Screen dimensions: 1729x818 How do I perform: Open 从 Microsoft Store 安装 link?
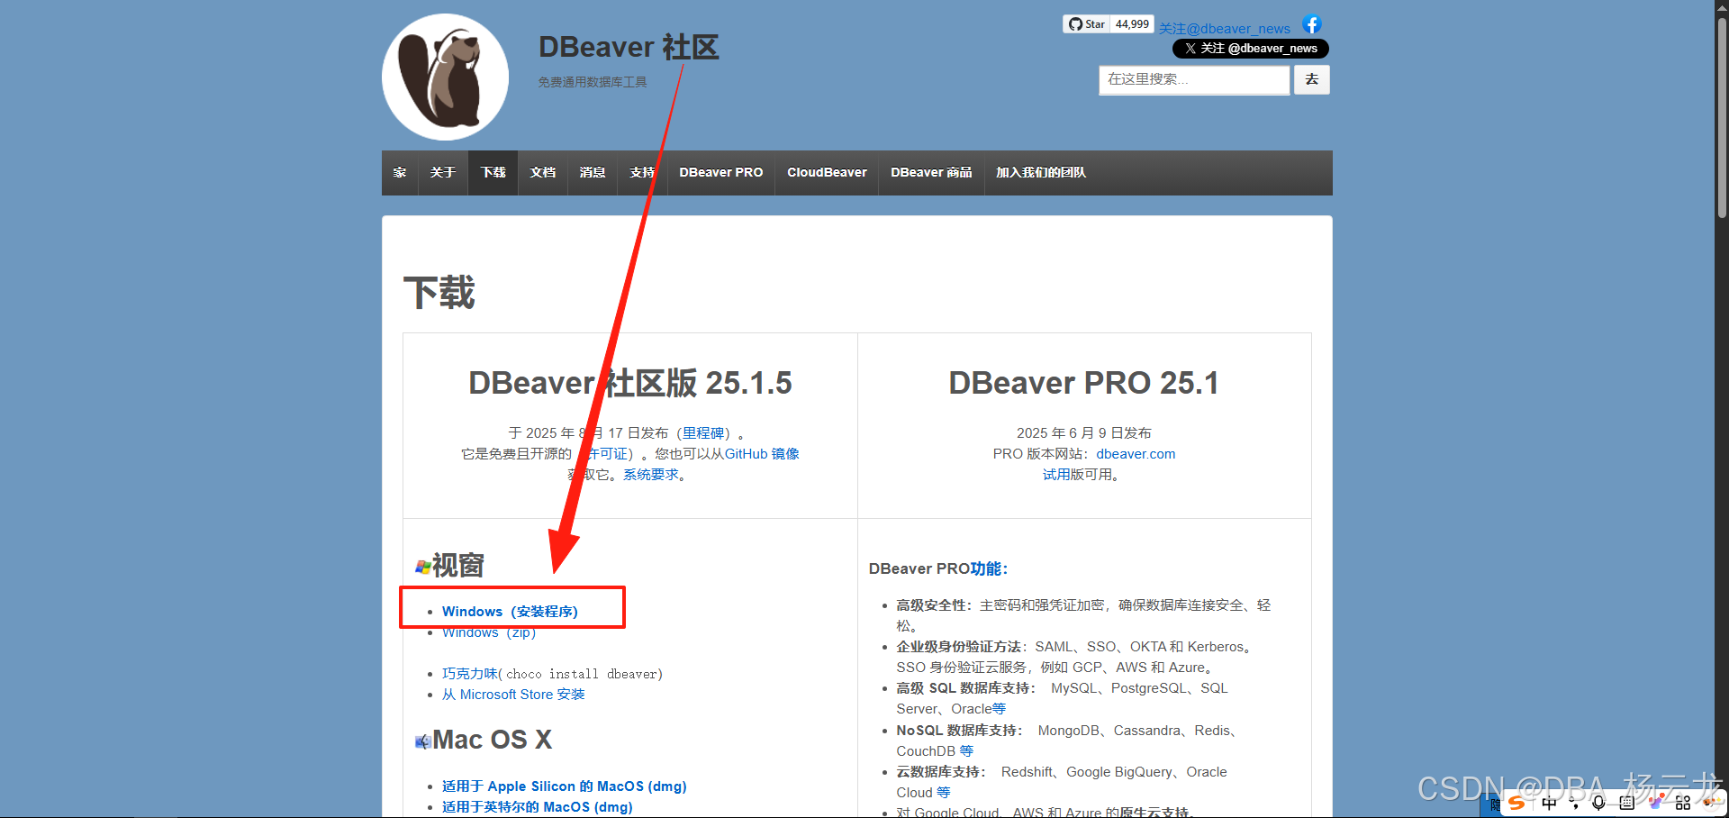coord(513,695)
